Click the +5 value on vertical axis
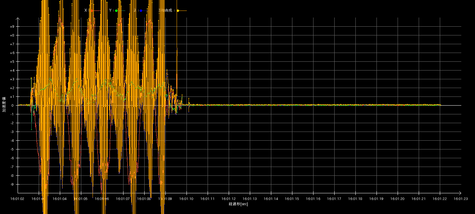The width and height of the screenshot is (475, 214). point(12,62)
